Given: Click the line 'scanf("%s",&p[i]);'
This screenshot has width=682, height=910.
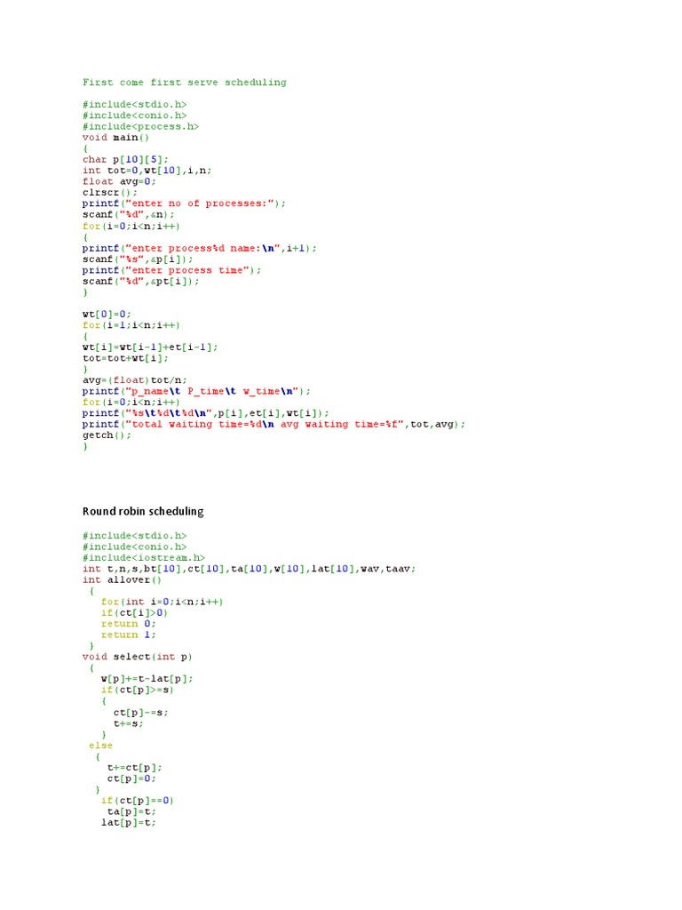Looking at the screenshot, I should click(x=138, y=259).
